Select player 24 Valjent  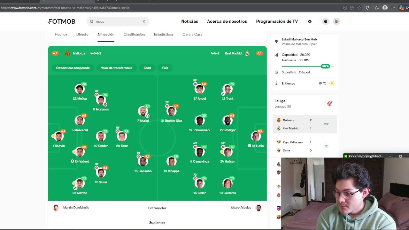[x=80, y=154]
